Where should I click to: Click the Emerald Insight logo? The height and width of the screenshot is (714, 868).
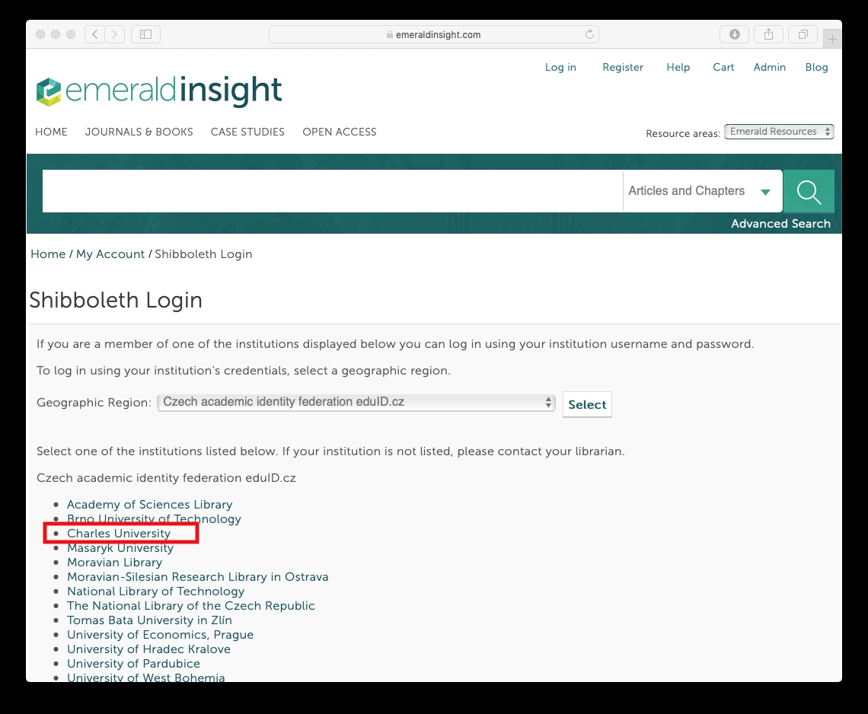[x=159, y=91]
